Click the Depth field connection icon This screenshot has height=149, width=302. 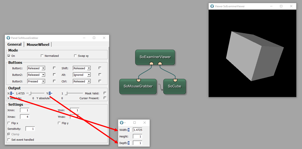129,143
